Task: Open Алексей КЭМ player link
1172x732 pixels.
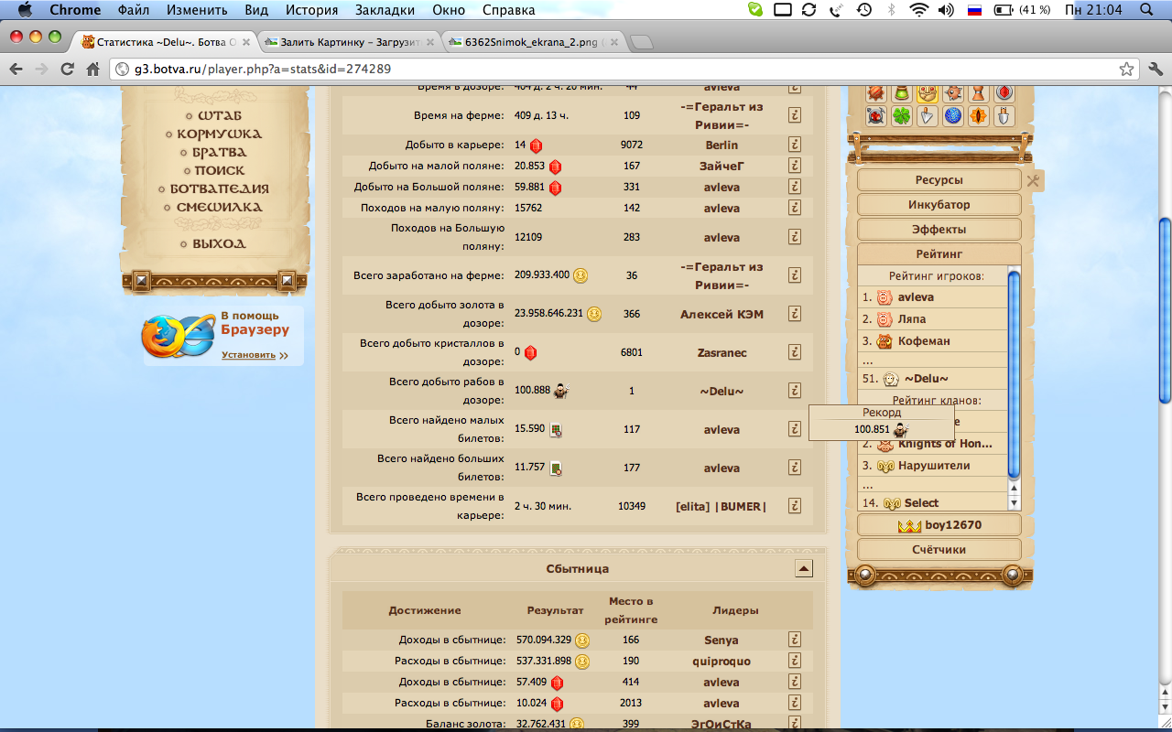Action: click(722, 314)
